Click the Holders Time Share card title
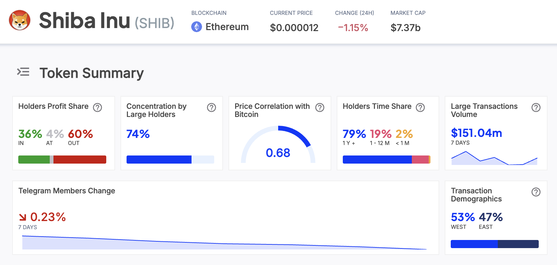The width and height of the screenshot is (557, 265). (377, 106)
